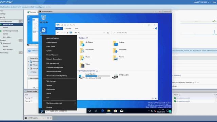The height and width of the screenshot is (122, 217).
Task: Open address bar history dropdown
Action: tap(104, 33)
